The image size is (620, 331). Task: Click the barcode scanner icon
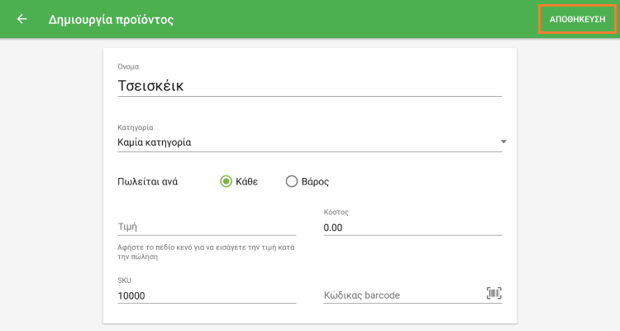pos(494,294)
